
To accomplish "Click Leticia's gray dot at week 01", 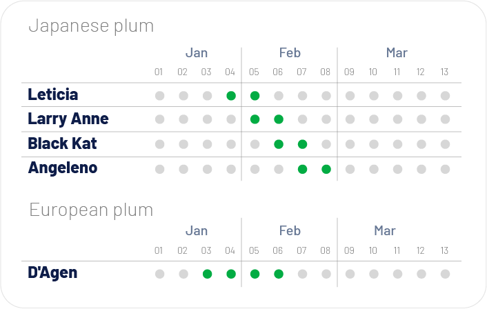I will point(159,96).
